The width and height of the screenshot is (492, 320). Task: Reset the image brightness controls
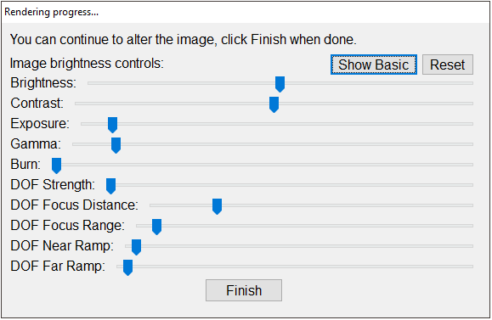point(447,65)
